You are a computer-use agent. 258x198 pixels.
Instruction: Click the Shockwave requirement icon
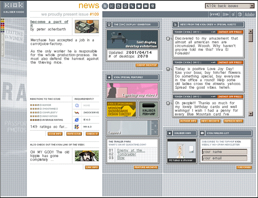[x=77, y=112]
